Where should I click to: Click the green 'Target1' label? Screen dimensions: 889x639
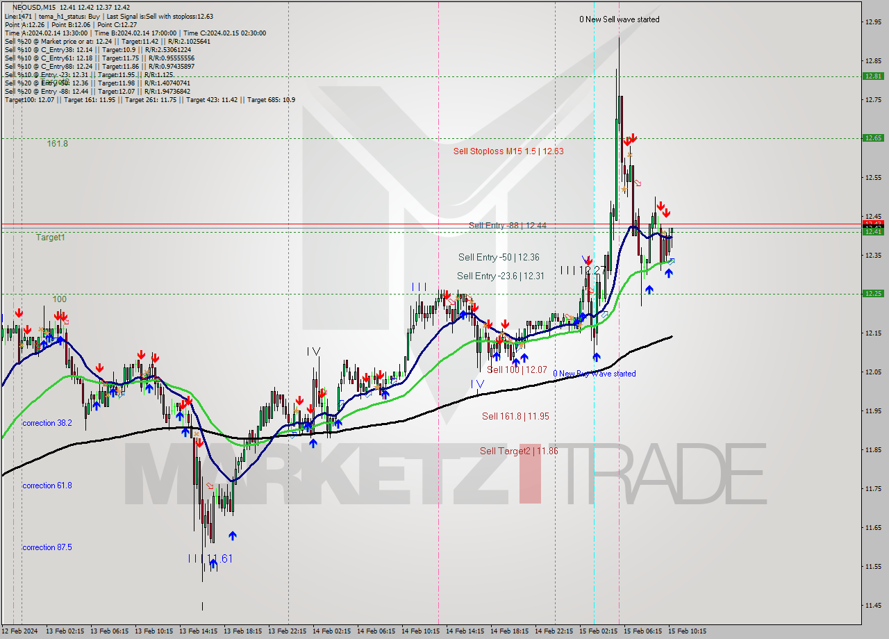coord(51,237)
